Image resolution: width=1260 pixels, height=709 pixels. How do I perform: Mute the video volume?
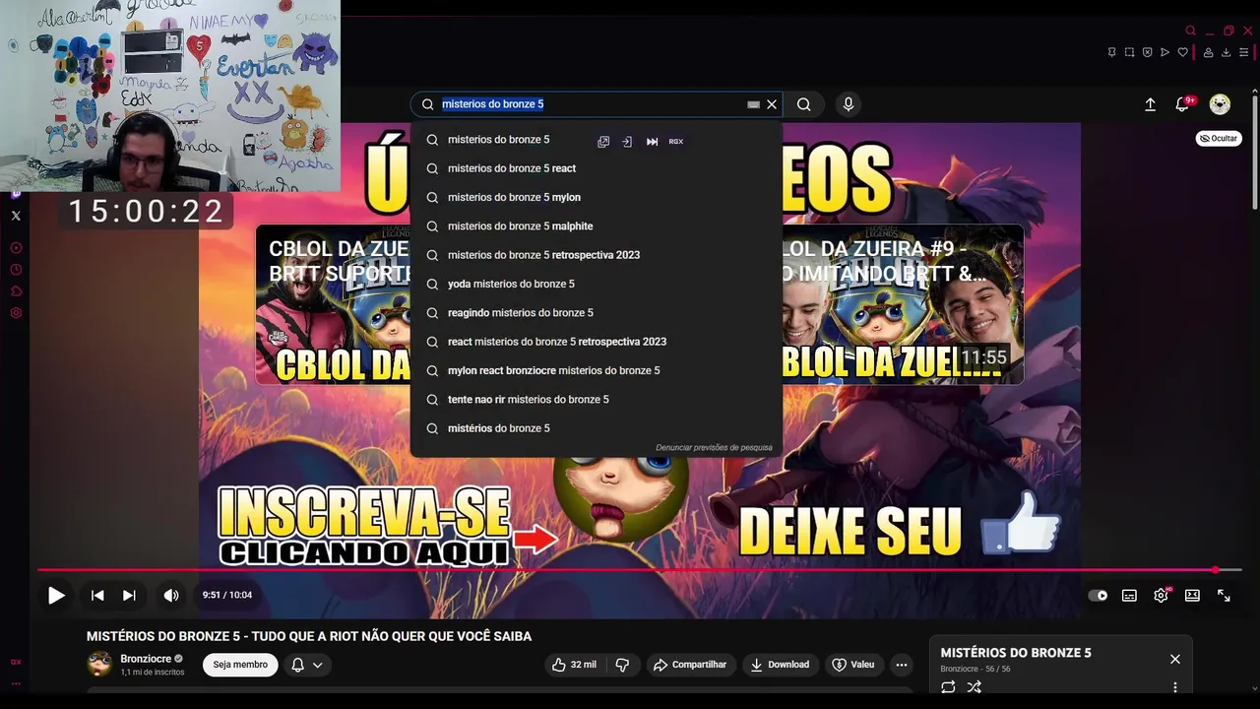click(x=171, y=596)
